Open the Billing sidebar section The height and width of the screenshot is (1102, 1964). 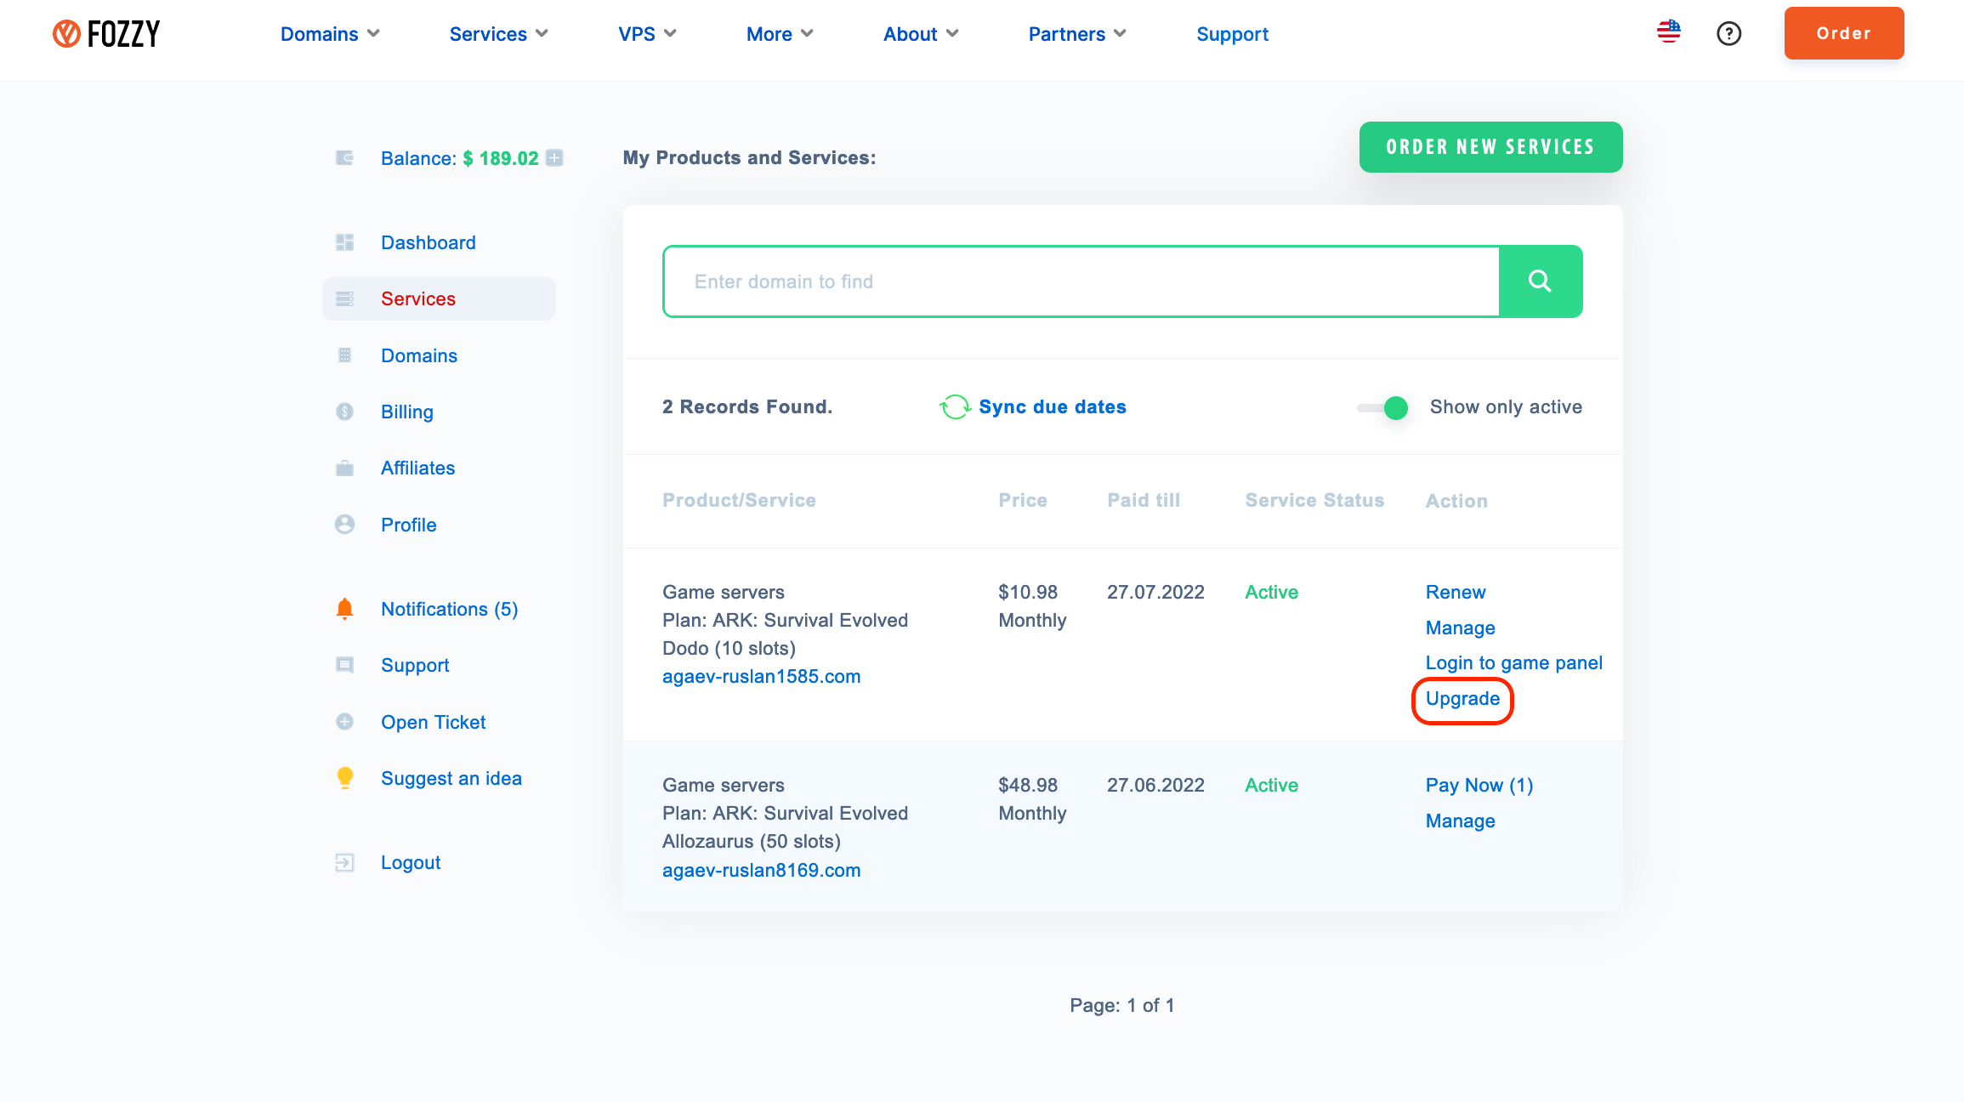(x=406, y=412)
